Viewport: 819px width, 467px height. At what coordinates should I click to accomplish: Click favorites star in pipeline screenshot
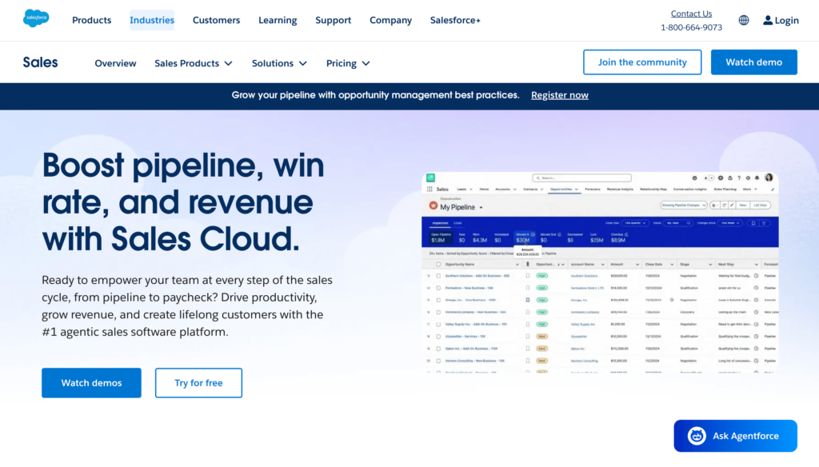pyautogui.click(x=705, y=178)
